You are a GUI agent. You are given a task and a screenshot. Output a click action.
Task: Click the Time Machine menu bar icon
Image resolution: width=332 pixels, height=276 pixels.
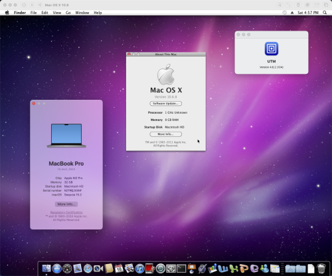tap(285, 13)
